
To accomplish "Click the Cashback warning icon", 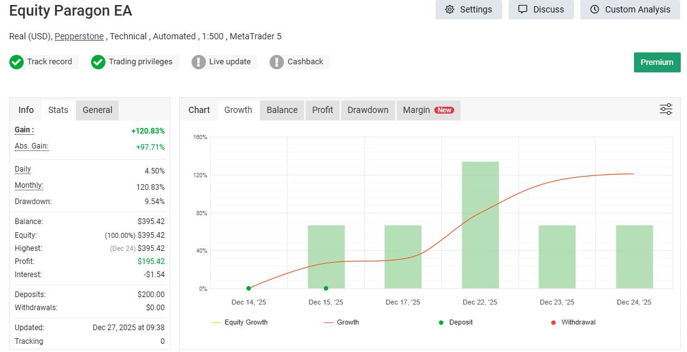I will [276, 62].
